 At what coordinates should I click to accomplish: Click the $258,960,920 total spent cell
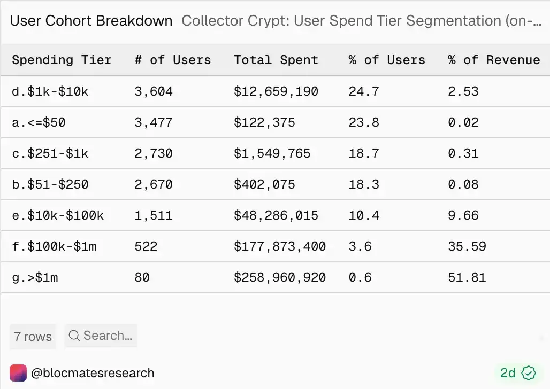280,277
